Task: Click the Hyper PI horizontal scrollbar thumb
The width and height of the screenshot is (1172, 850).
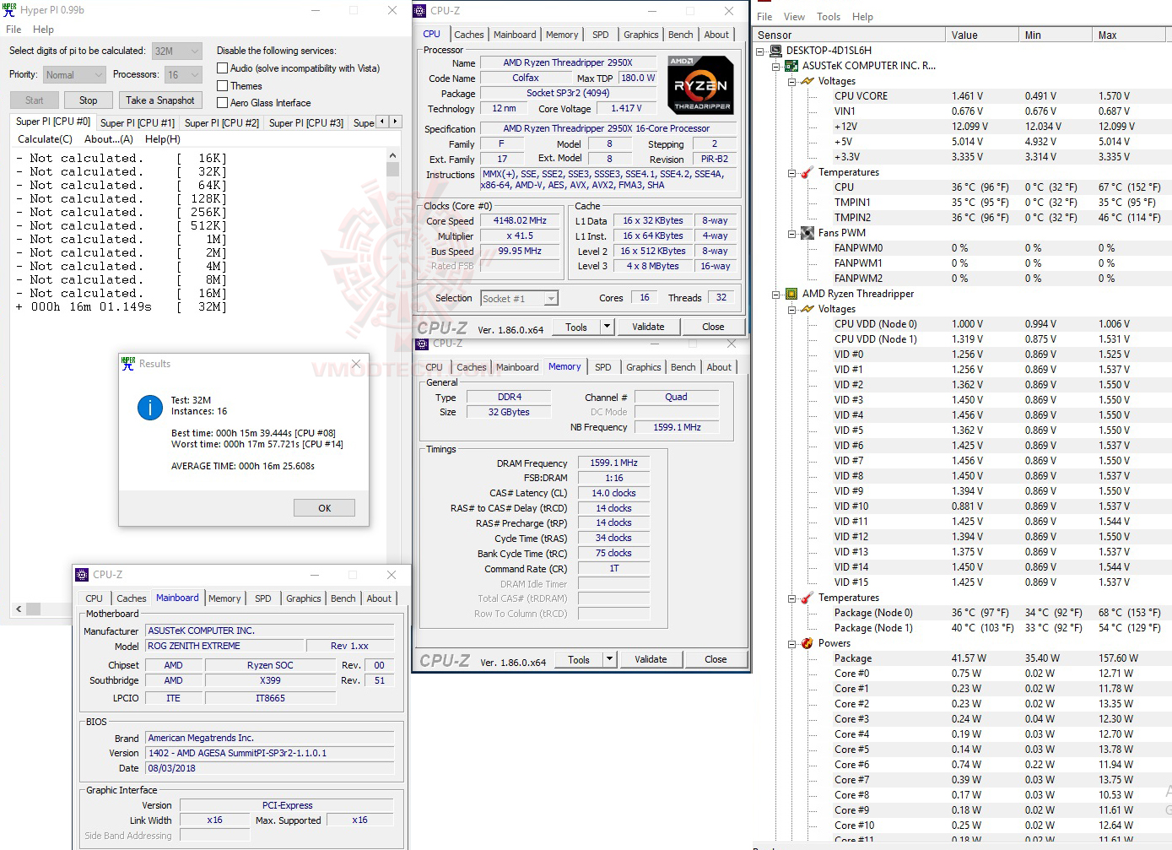Action: click(34, 609)
